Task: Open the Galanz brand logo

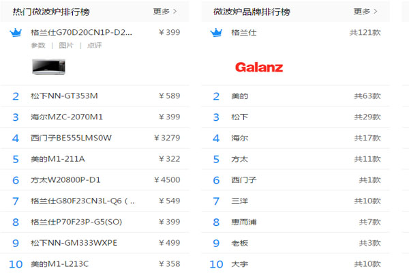Action: click(259, 68)
